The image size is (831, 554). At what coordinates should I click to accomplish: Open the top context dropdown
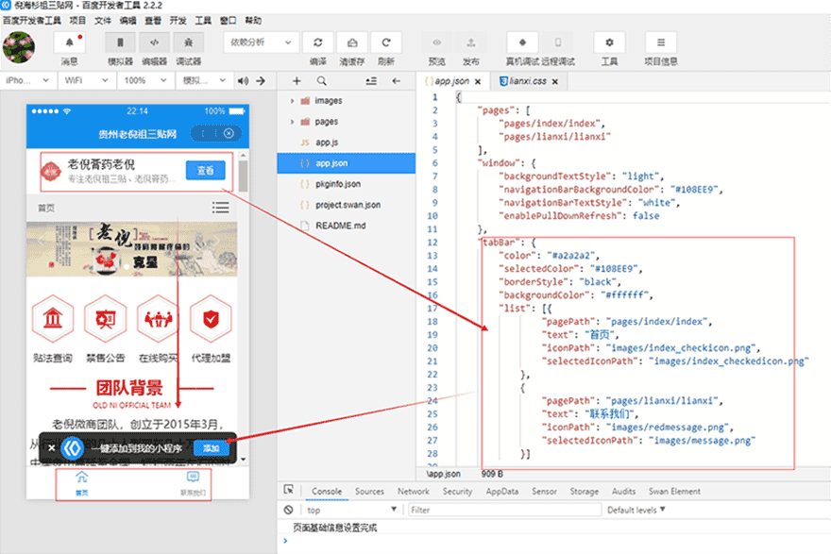351,510
